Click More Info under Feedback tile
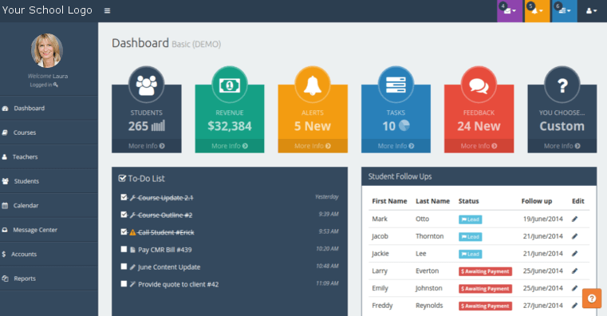 479,146
